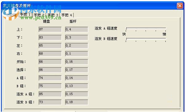The image size is (185, 112).
Task: Click the 上 keyboard field showing 87
Action: point(50,29)
